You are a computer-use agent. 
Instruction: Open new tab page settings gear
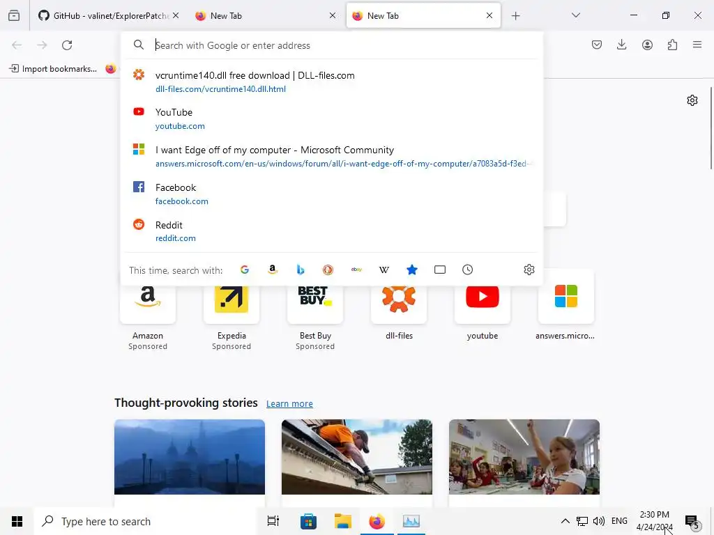point(692,100)
